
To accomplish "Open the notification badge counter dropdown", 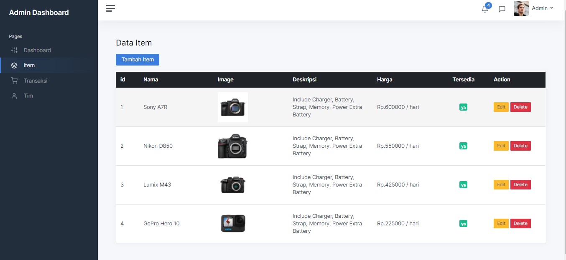I will click(488, 5).
